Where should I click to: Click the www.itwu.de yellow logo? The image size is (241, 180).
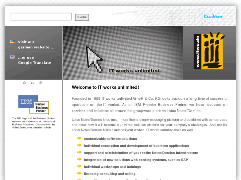pyautogui.click(x=209, y=51)
